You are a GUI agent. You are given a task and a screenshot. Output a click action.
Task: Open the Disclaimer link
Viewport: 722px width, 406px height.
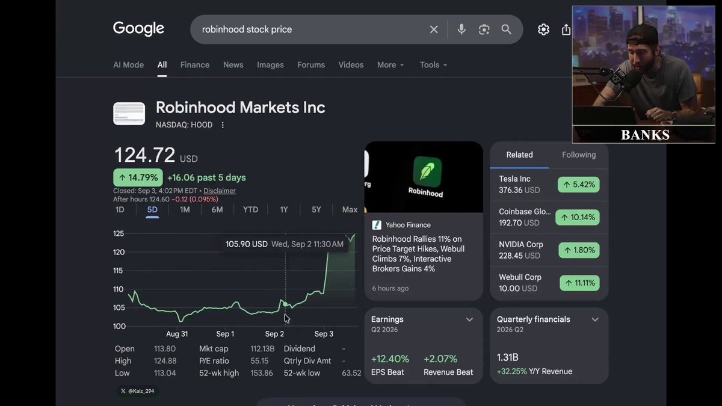point(220,191)
